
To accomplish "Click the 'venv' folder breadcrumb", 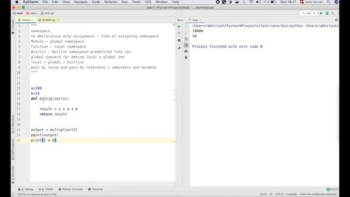I will click(32, 13).
